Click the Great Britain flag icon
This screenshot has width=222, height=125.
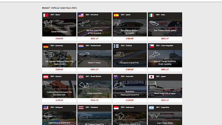point(81,77)
